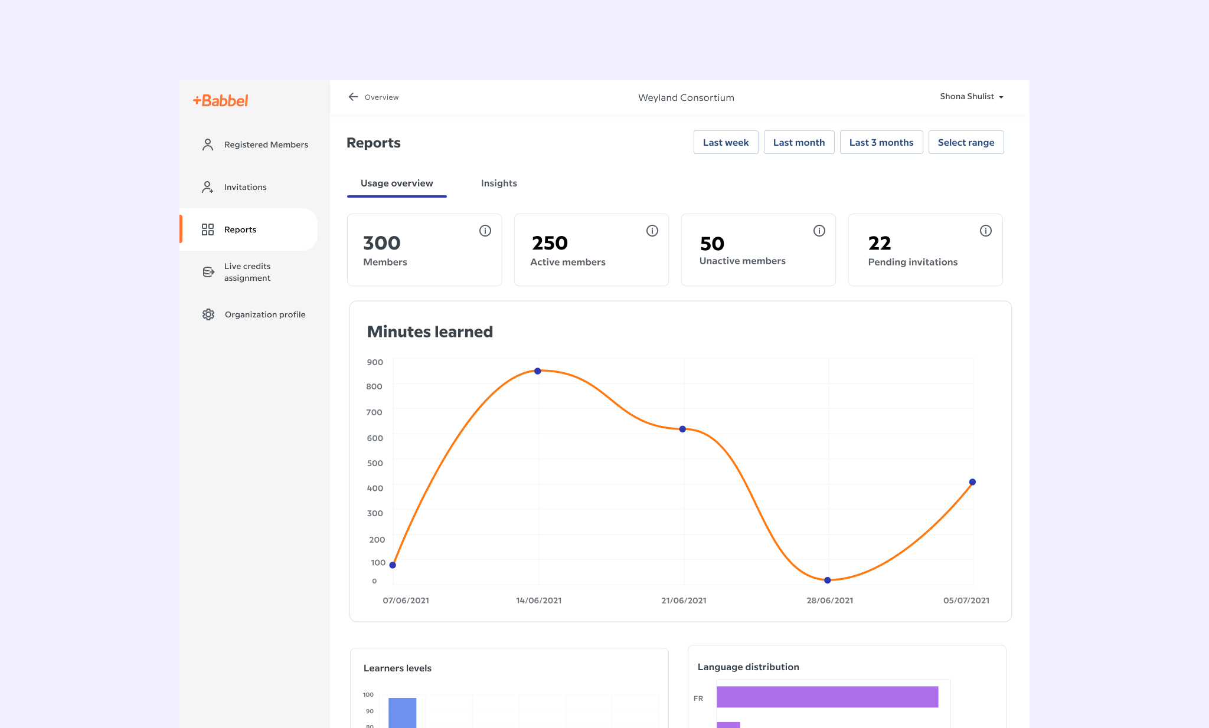Click the Organization profile gear icon
This screenshot has height=728, width=1209.
click(x=208, y=314)
